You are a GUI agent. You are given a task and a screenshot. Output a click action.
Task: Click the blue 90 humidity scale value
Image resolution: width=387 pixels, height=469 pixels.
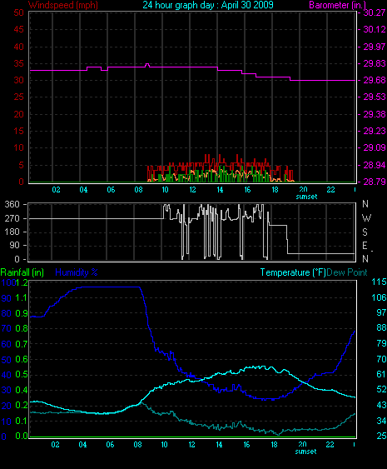(7, 298)
